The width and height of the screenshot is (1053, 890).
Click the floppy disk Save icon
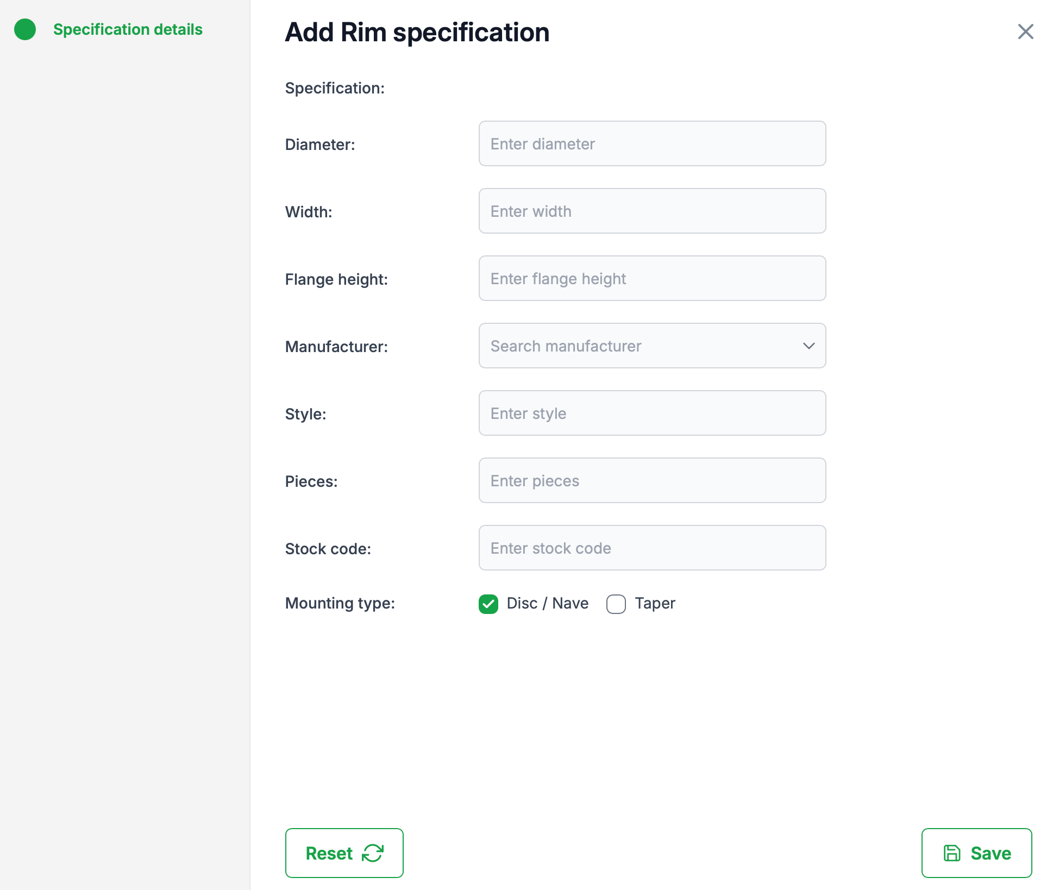(951, 853)
